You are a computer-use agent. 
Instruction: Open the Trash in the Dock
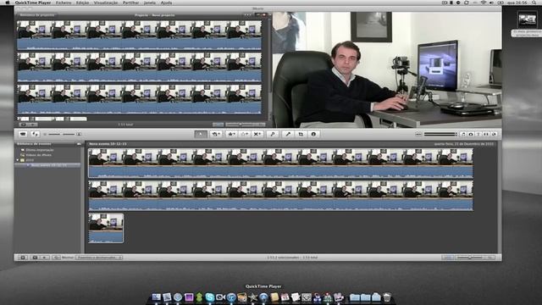pos(387,297)
